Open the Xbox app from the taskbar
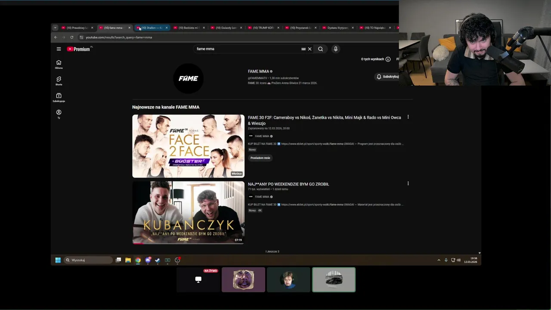 (x=167, y=260)
